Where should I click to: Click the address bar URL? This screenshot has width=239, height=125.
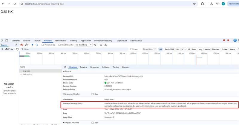pyautogui.click(x=44, y=4)
